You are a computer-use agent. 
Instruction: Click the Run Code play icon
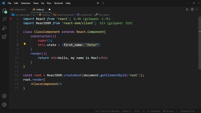[x=187, y=9]
